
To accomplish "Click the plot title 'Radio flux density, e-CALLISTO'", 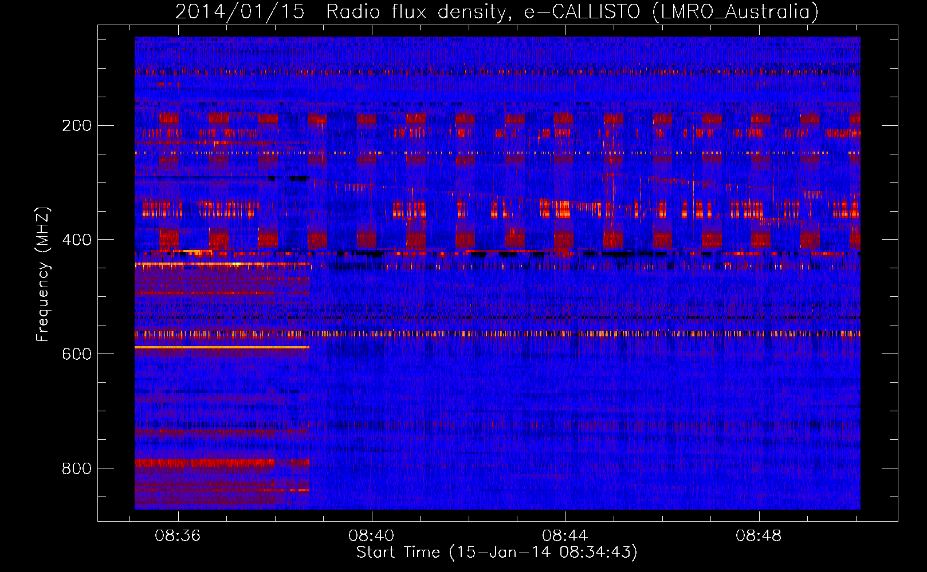I will coord(483,12).
